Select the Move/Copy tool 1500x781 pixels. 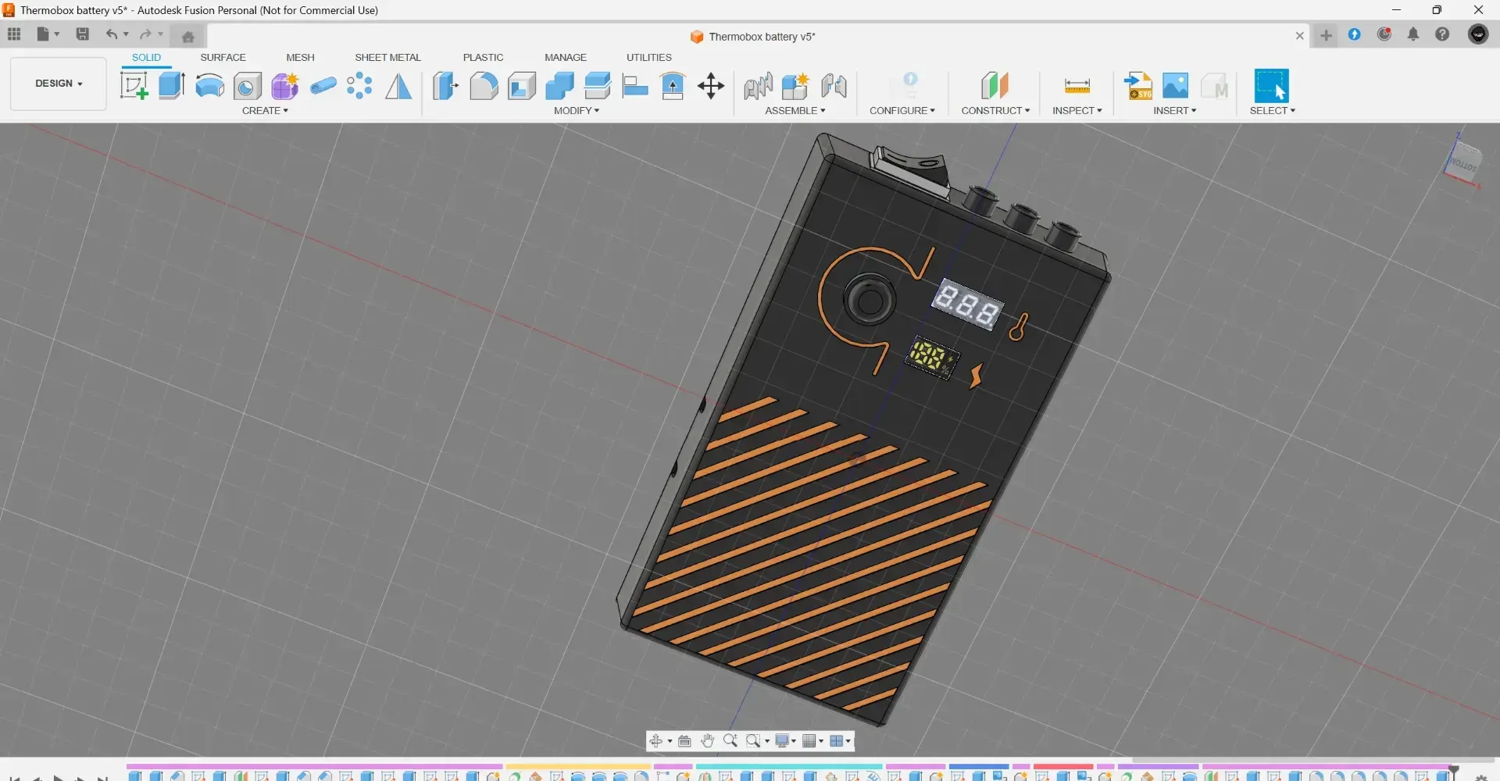(711, 86)
